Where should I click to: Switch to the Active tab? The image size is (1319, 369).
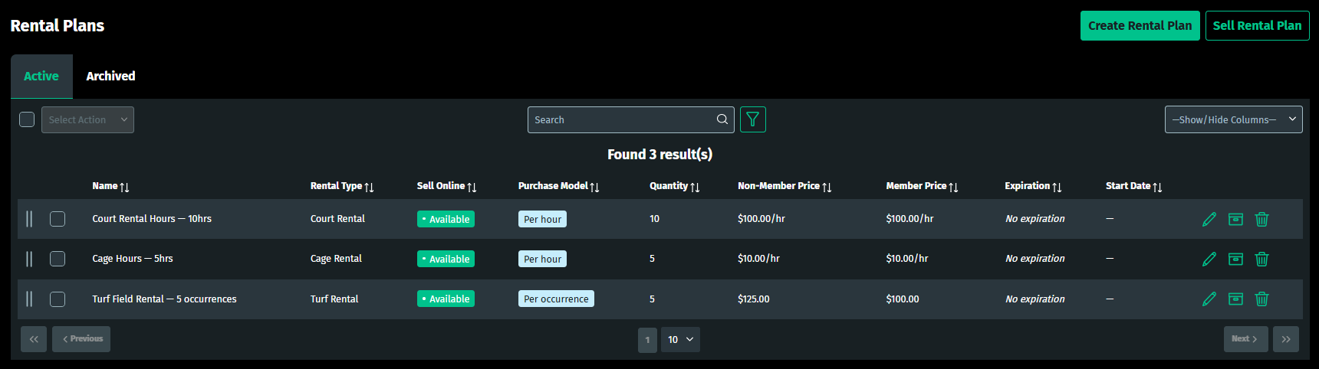[x=41, y=76]
